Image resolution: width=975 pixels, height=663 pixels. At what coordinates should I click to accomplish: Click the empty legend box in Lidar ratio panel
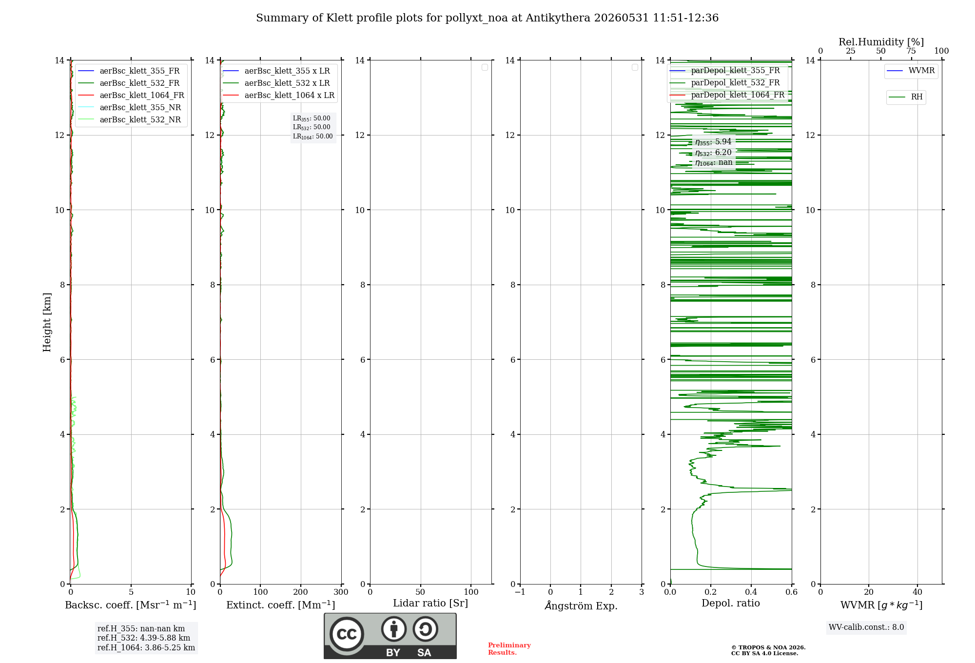[x=485, y=67]
